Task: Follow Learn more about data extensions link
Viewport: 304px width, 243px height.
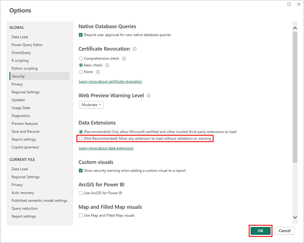Action: pos(106,148)
